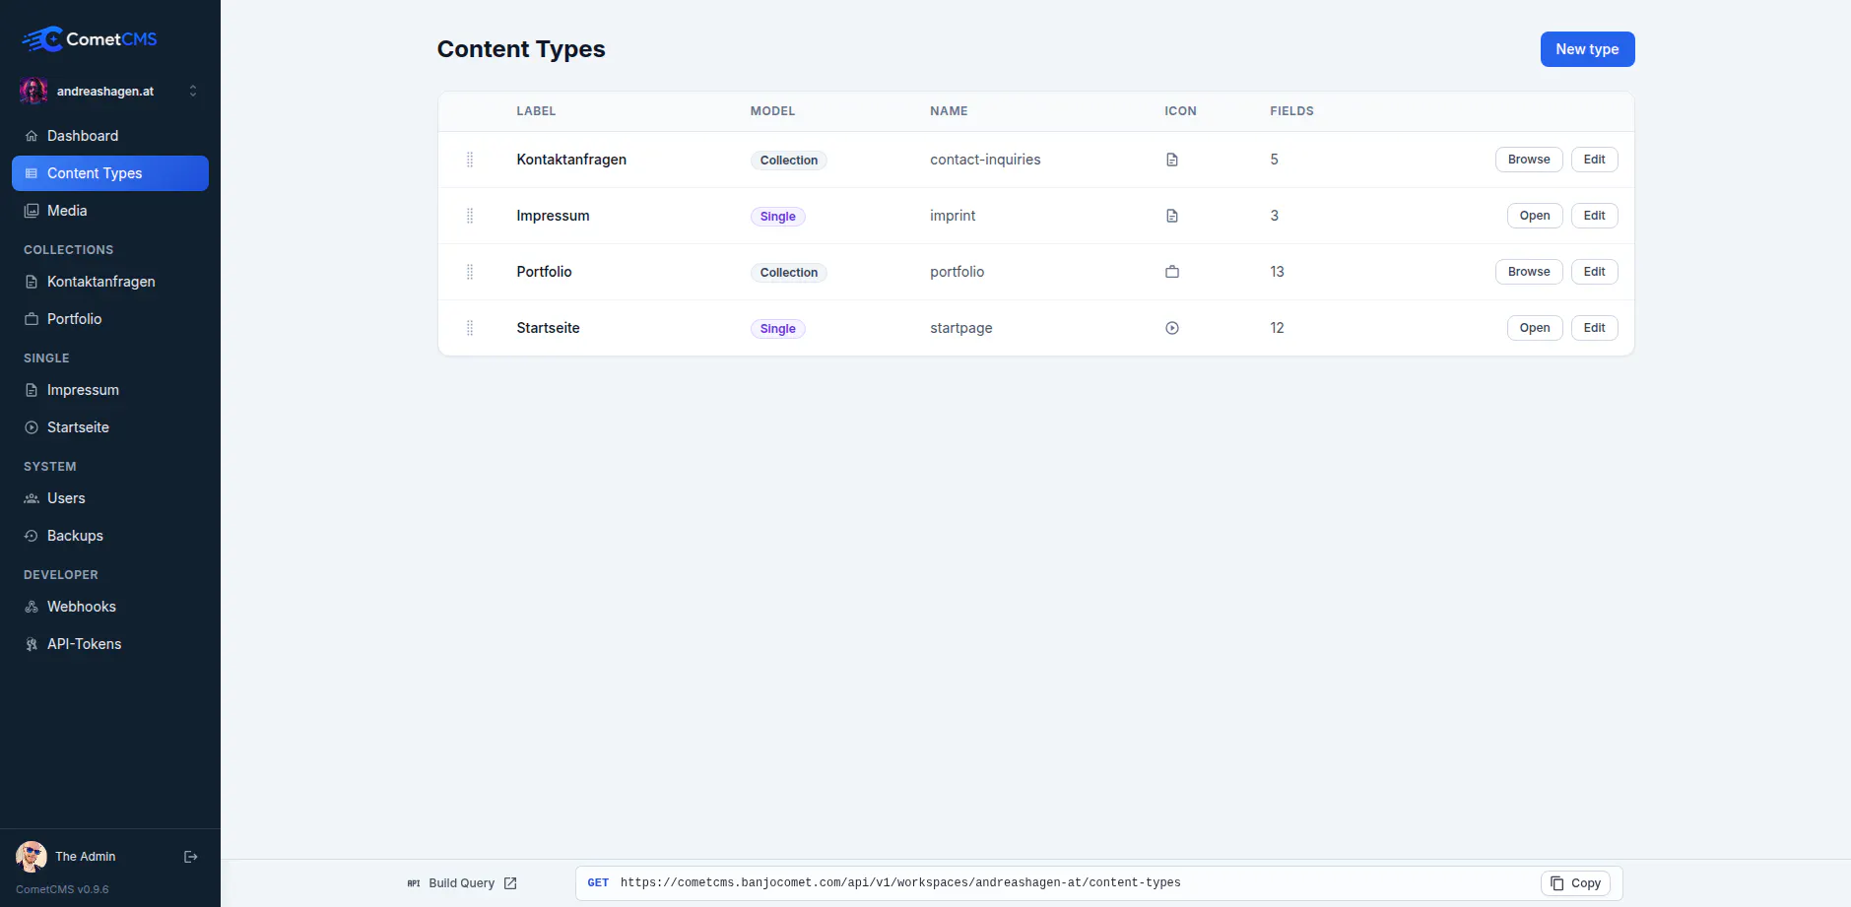Viewport: 1851px width, 907px height.
Task: Create a new content type with New type
Action: [1587, 49]
